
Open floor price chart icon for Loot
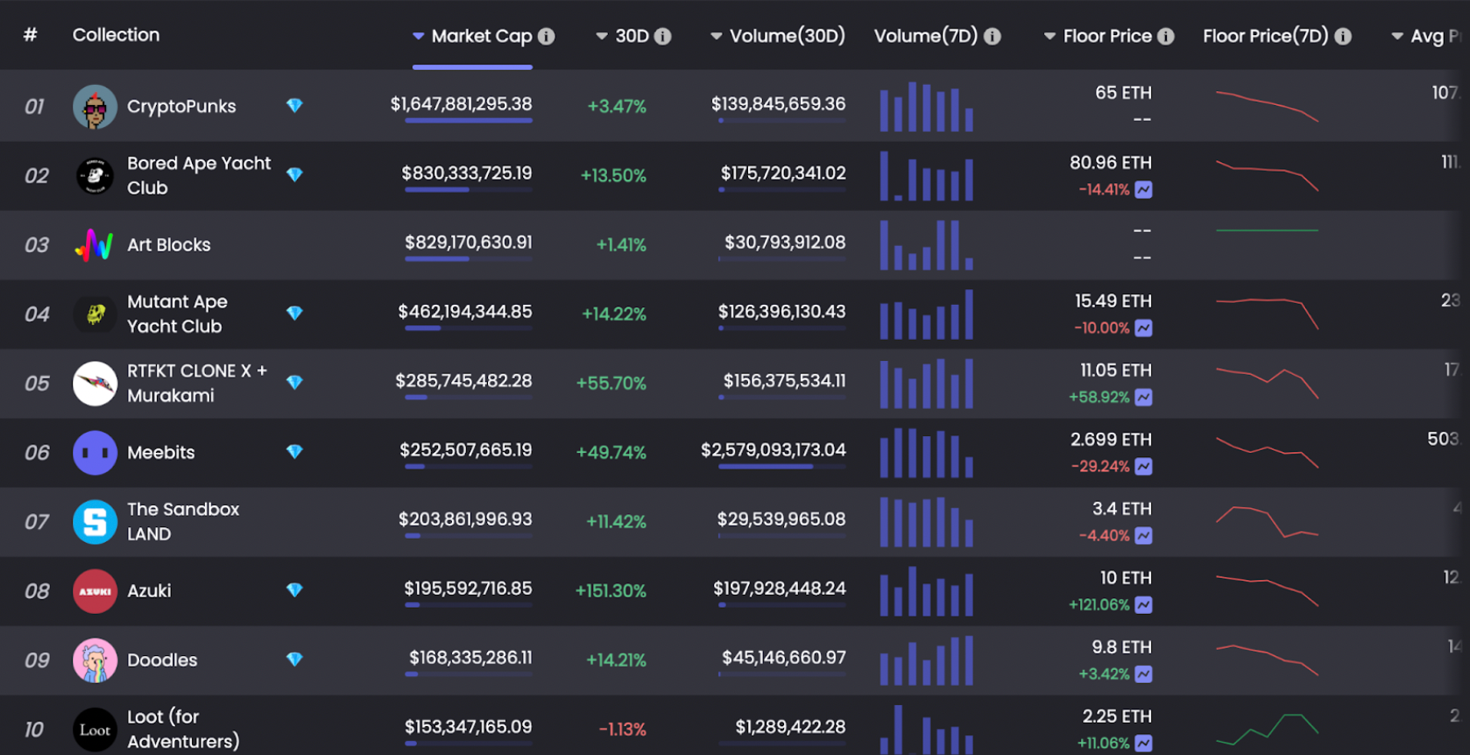1143,743
